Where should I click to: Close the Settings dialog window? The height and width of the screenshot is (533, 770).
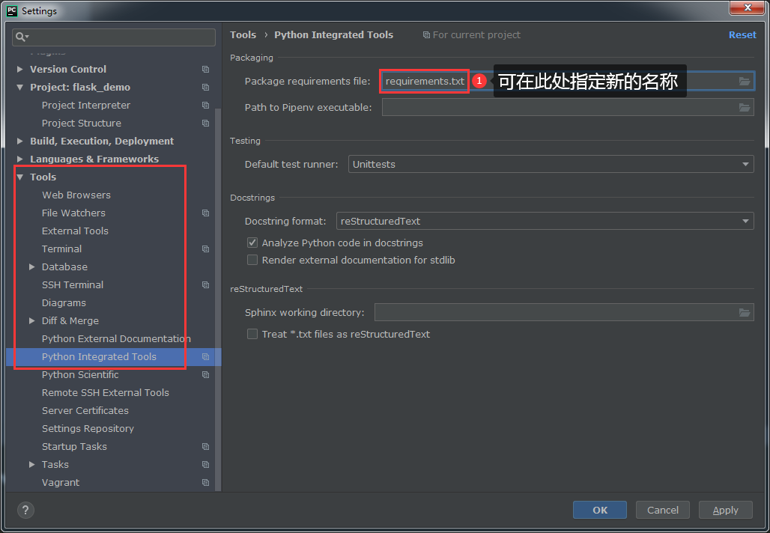coord(748,7)
